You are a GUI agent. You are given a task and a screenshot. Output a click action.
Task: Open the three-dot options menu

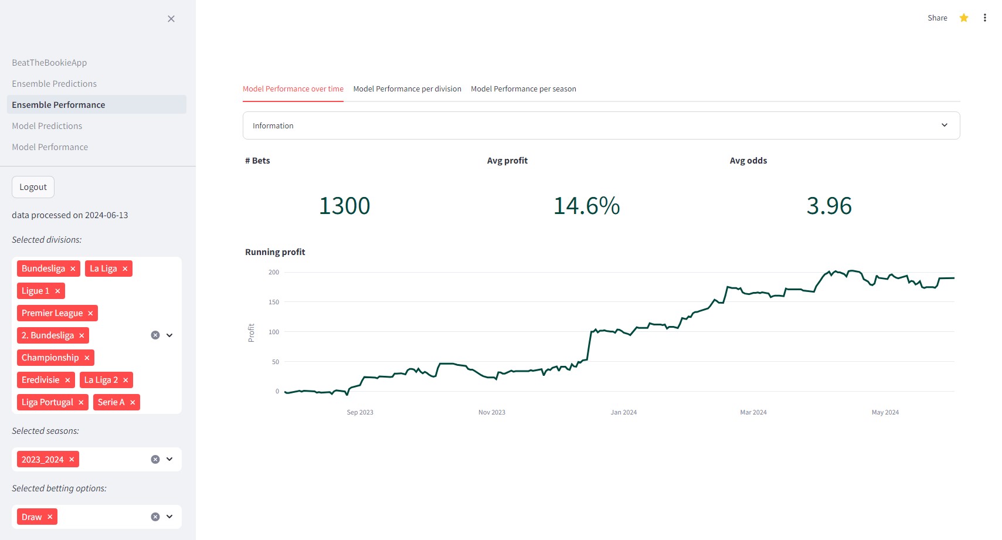click(x=984, y=18)
